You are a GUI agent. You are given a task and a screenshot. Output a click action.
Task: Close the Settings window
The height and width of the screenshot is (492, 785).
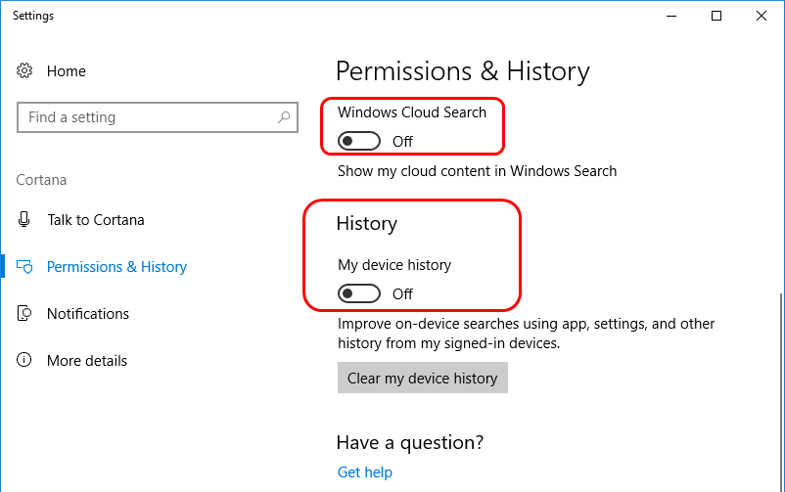pos(762,16)
